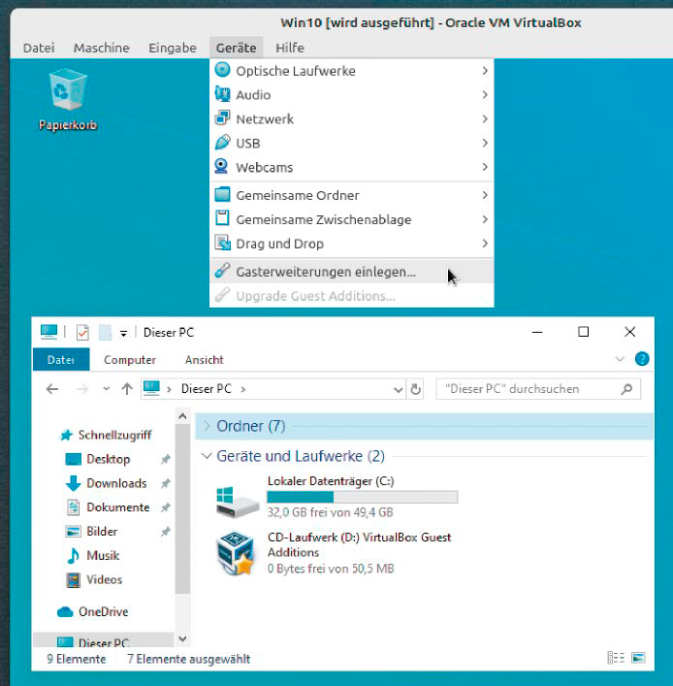
Task: Collapse Geräte und Laufwerke group
Action: coord(207,456)
